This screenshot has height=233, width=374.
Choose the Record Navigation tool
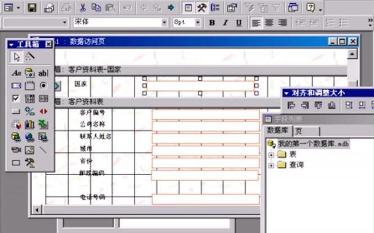43,111
